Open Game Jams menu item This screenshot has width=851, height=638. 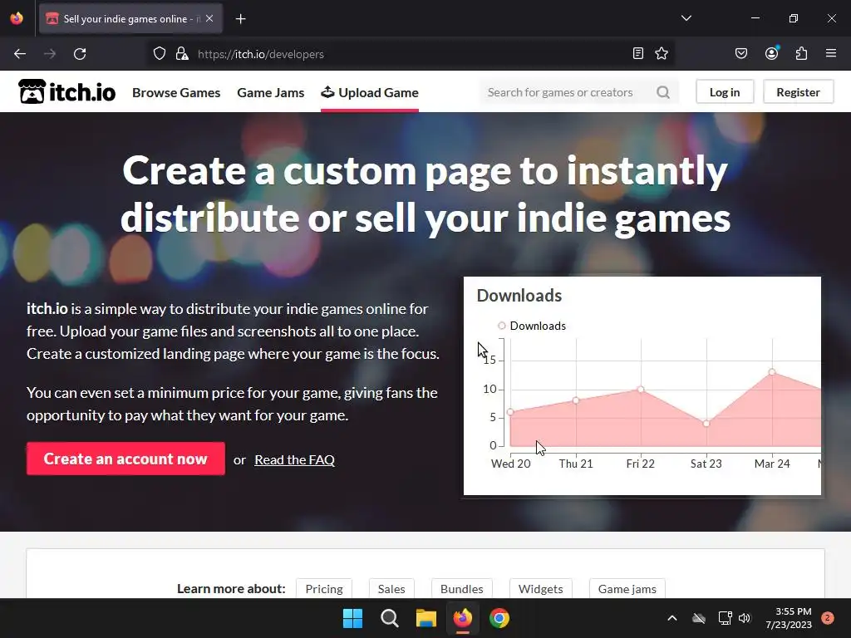click(x=270, y=92)
